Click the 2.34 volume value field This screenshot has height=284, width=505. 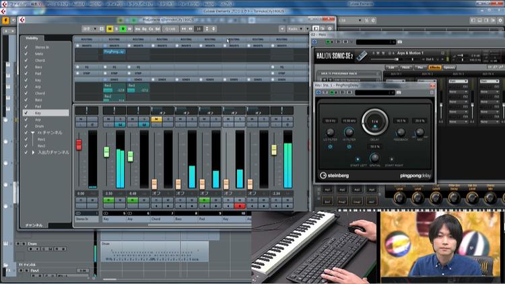point(277,194)
